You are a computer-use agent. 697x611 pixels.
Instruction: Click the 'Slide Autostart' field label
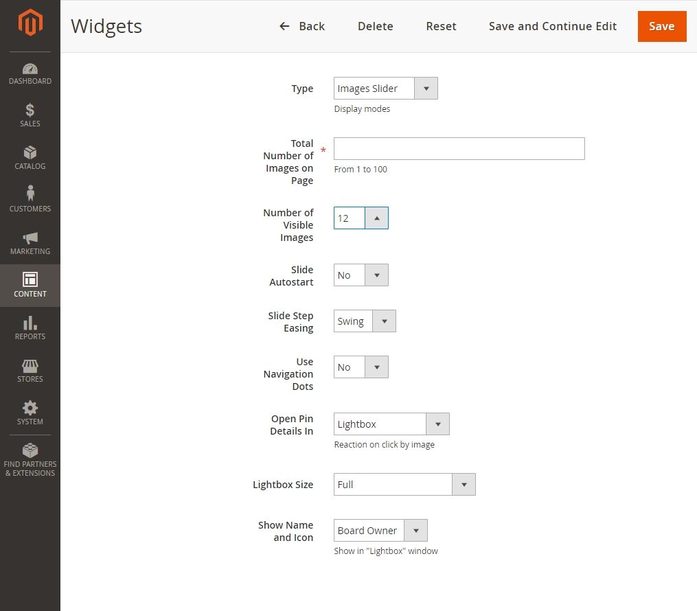pyautogui.click(x=292, y=276)
